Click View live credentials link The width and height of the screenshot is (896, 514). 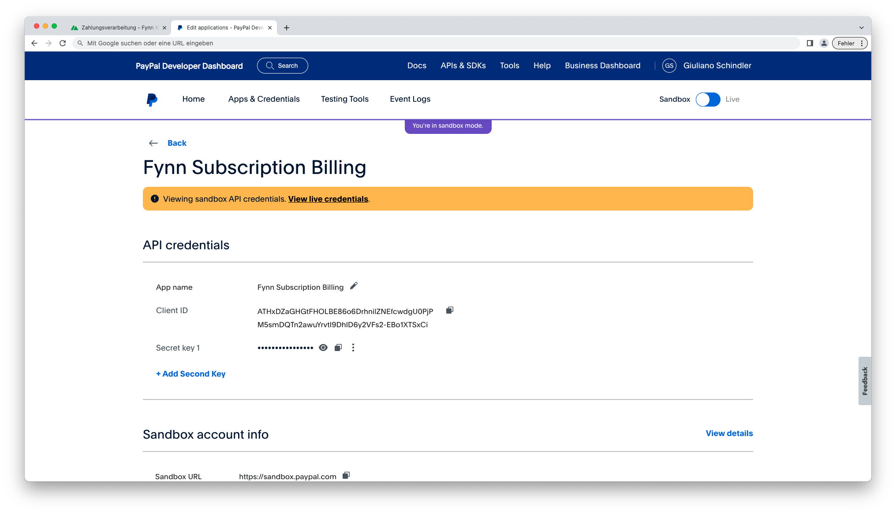point(328,199)
